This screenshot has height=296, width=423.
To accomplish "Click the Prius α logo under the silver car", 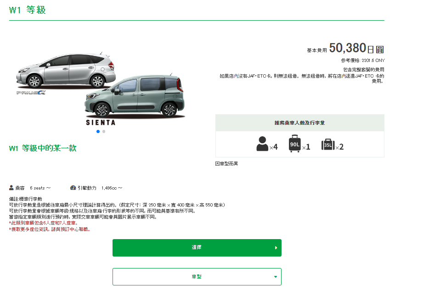I will point(31,92).
